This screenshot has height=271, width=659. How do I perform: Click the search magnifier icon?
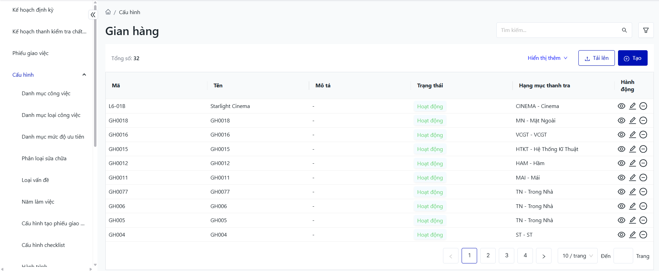click(x=624, y=30)
